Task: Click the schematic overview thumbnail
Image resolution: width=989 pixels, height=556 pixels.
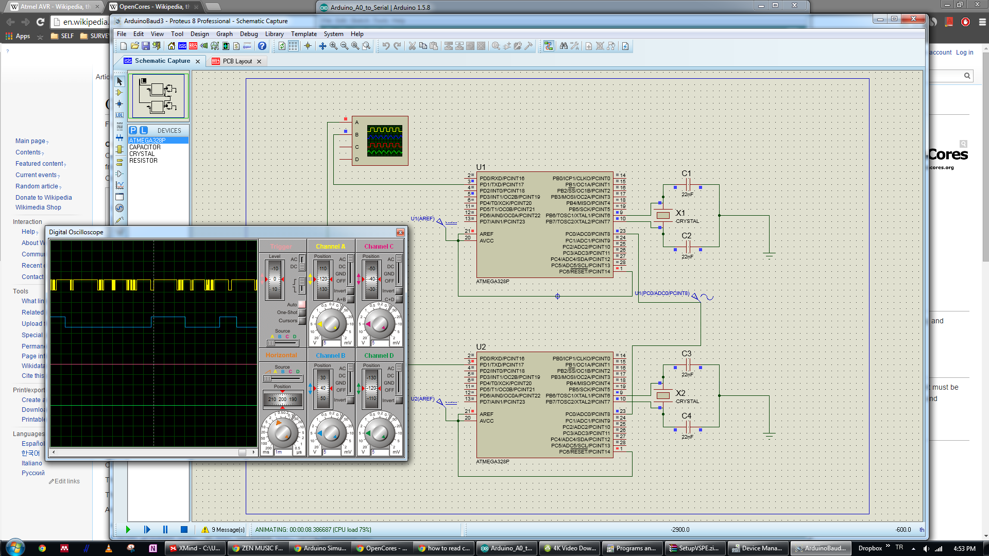Action: [159, 96]
